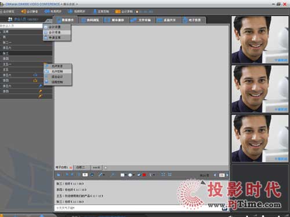Toggle the orange microphone icon in participant row
290x217 pixels.
pos(40,91)
